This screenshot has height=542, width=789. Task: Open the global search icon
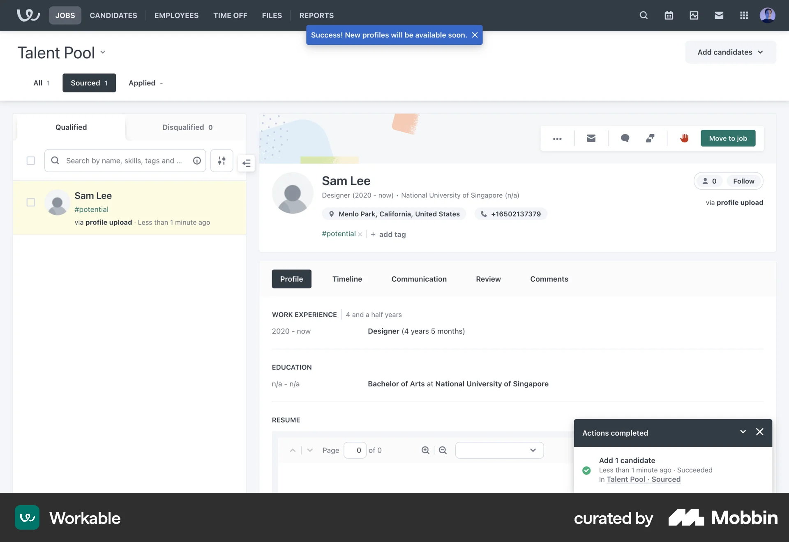pyautogui.click(x=643, y=15)
